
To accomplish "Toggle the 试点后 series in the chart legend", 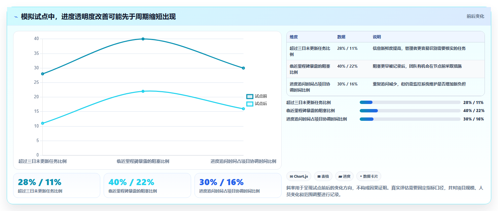I will click(257, 104).
